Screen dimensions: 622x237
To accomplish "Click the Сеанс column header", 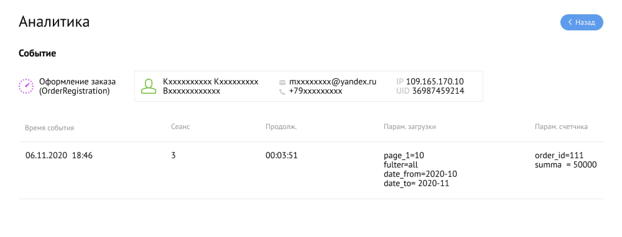I will (x=180, y=127).
